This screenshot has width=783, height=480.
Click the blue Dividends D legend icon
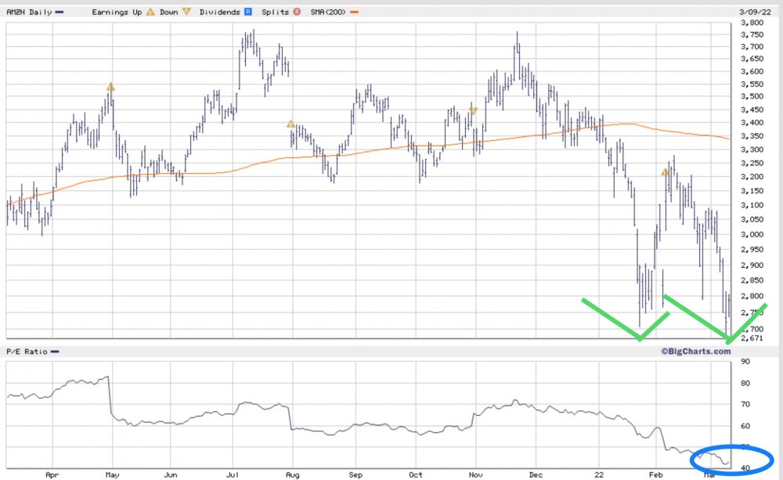pyautogui.click(x=248, y=12)
